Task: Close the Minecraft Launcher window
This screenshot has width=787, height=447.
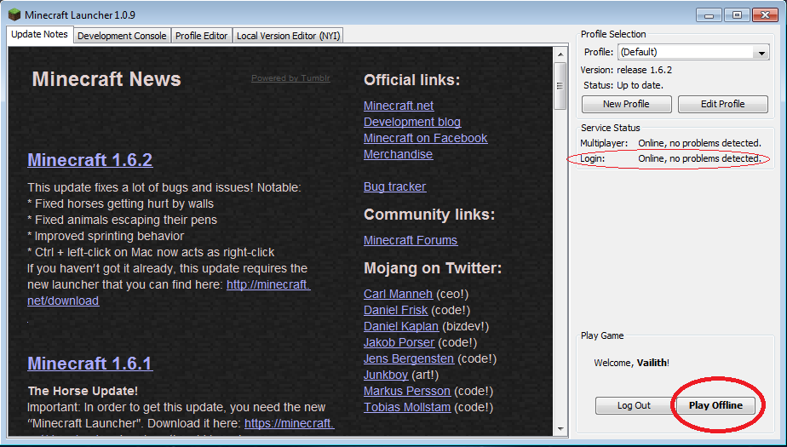Action: point(765,15)
